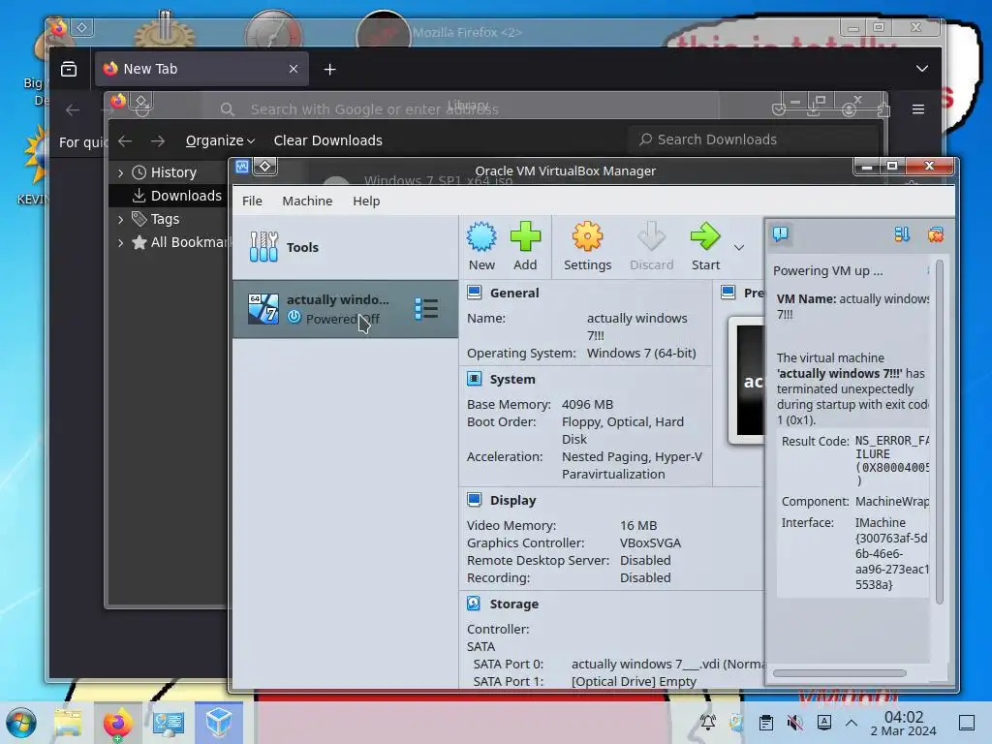
Task: Click the Storage section disk icon
Action: [x=474, y=604]
